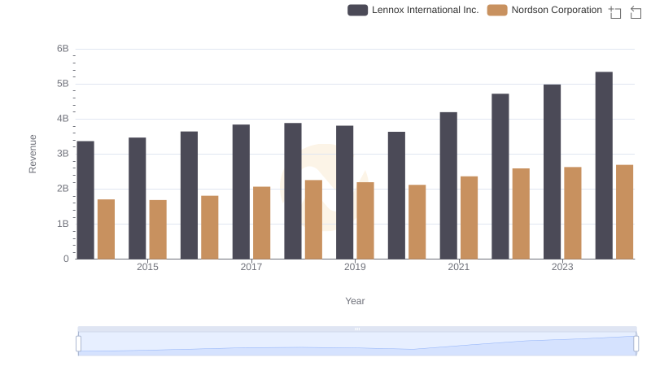Click the tallest Lennox bar after 2023
651x375 pixels.
click(x=604, y=165)
